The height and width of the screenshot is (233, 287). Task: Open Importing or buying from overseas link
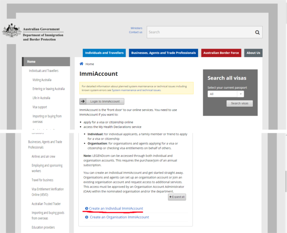pos(47,119)
